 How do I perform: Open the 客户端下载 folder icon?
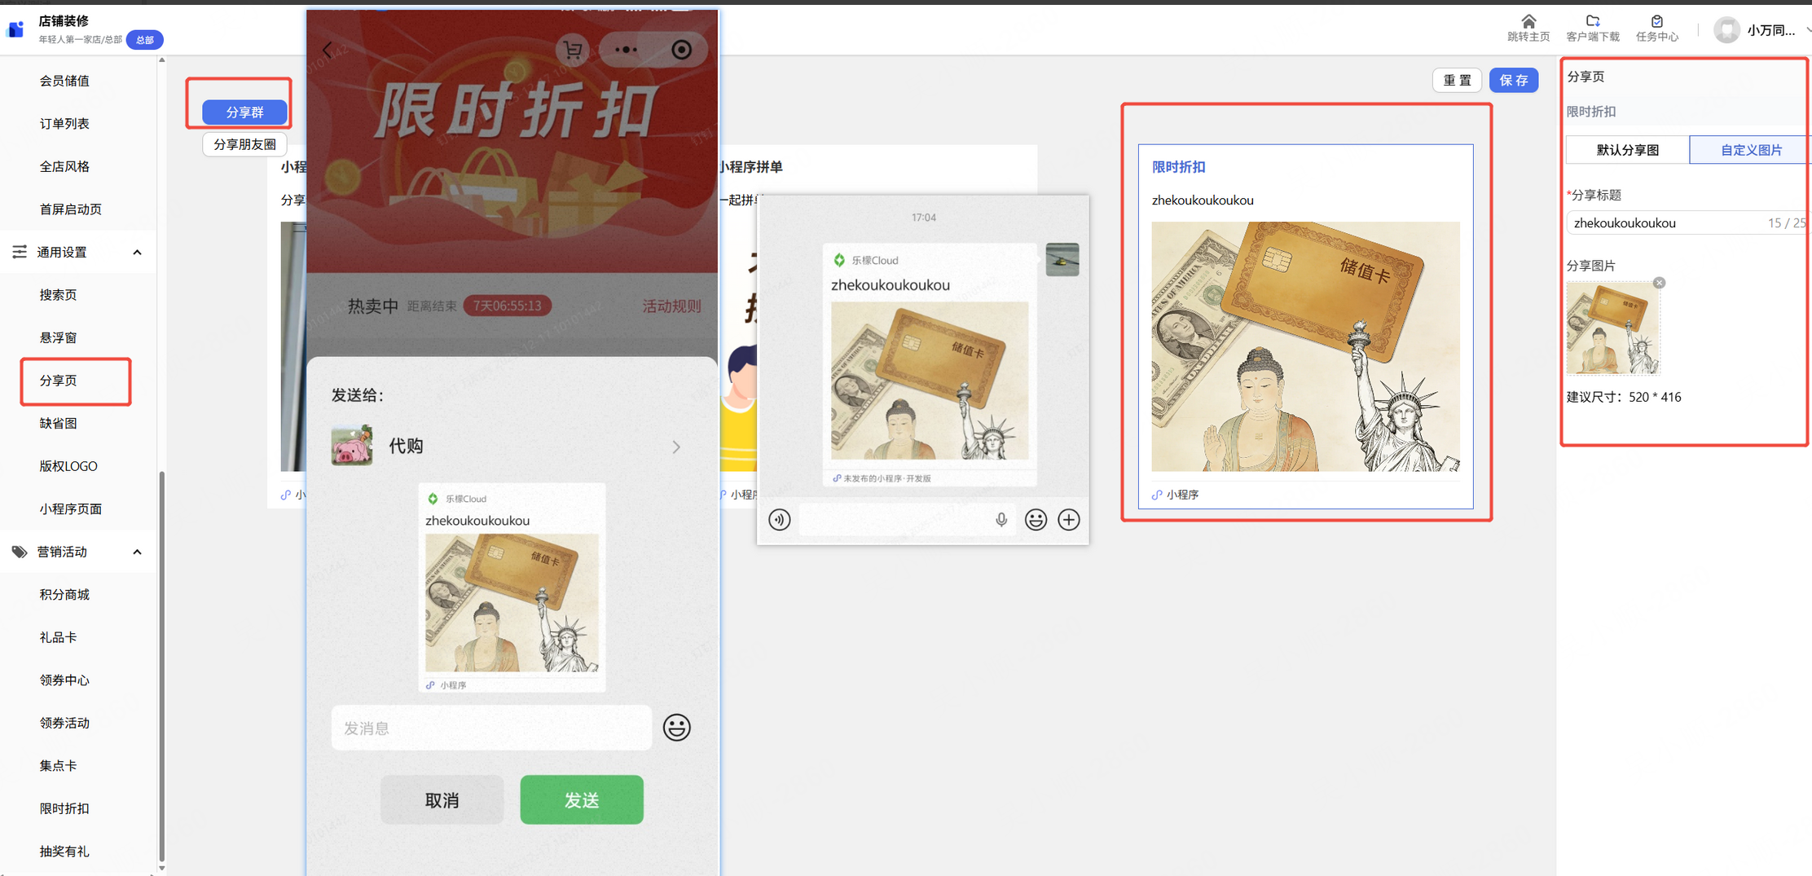1592,21
